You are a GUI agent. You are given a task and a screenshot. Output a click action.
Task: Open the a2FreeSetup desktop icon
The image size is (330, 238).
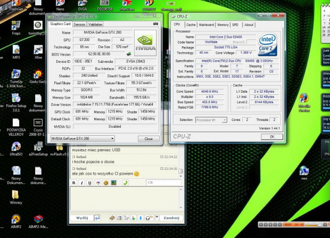38,149
